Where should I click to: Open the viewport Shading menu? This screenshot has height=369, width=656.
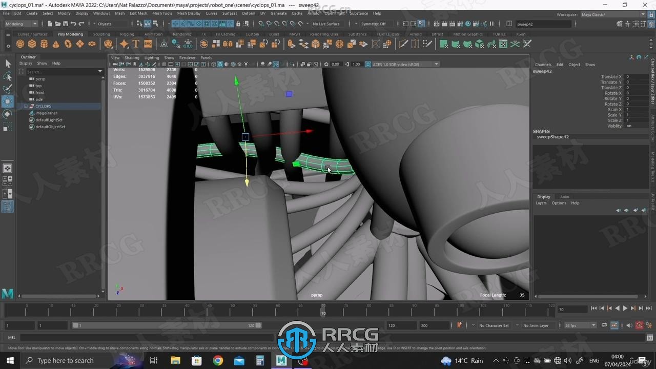coord(132,58)
